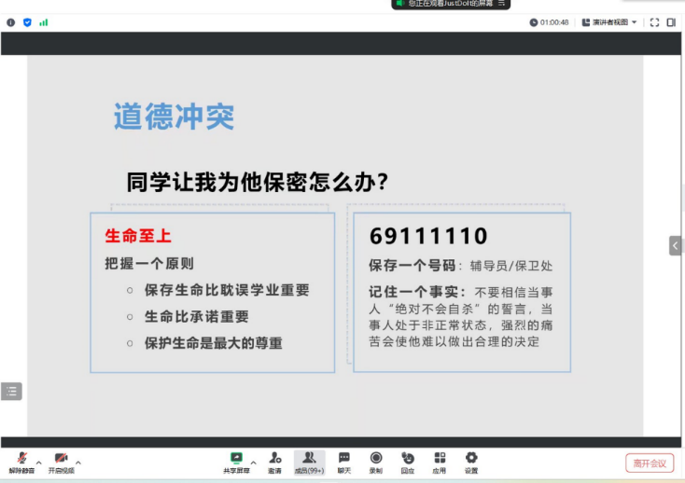The height and width of the screenshot is (483, 685).
Task: Open the speaker view layout dropdown
Action: 609,22
